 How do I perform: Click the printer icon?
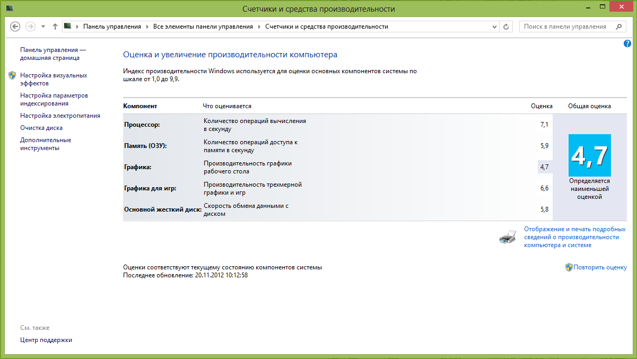508,237
